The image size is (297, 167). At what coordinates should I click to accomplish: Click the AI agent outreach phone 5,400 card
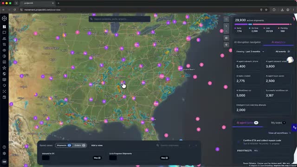pos(248,64)
